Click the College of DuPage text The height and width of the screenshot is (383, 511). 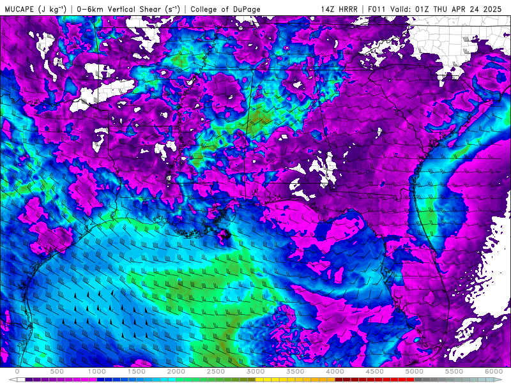[225, 9]
